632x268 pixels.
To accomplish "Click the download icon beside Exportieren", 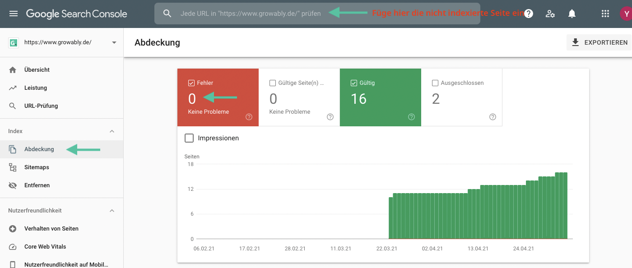I will [x=575, y=42].
